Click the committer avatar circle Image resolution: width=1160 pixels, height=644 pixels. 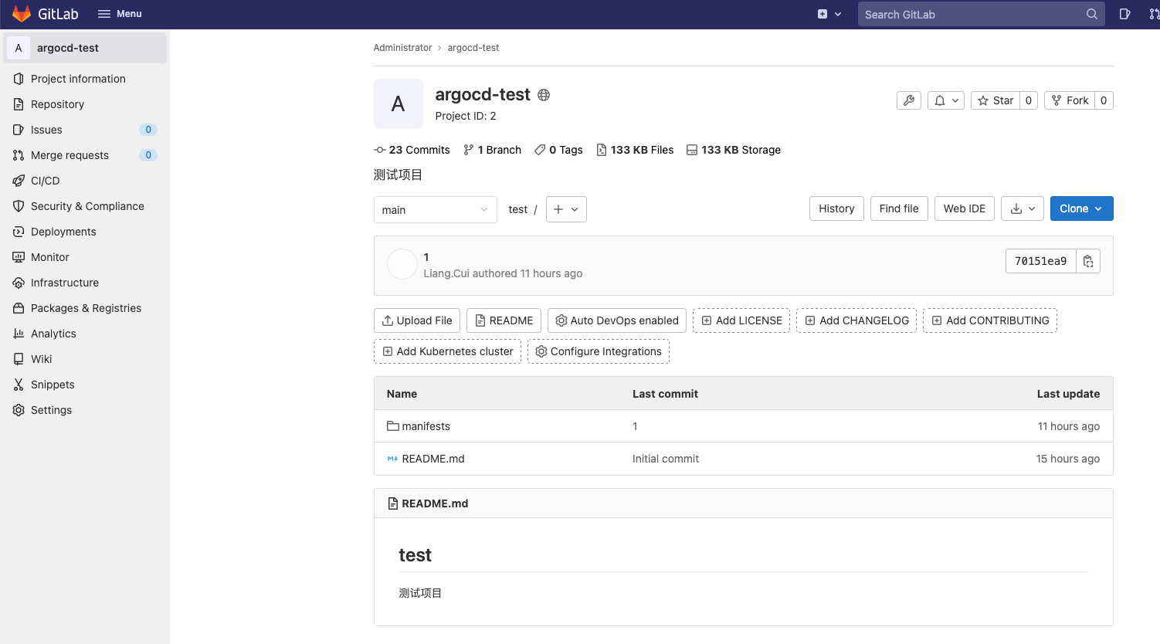click(x=402, y=264)
